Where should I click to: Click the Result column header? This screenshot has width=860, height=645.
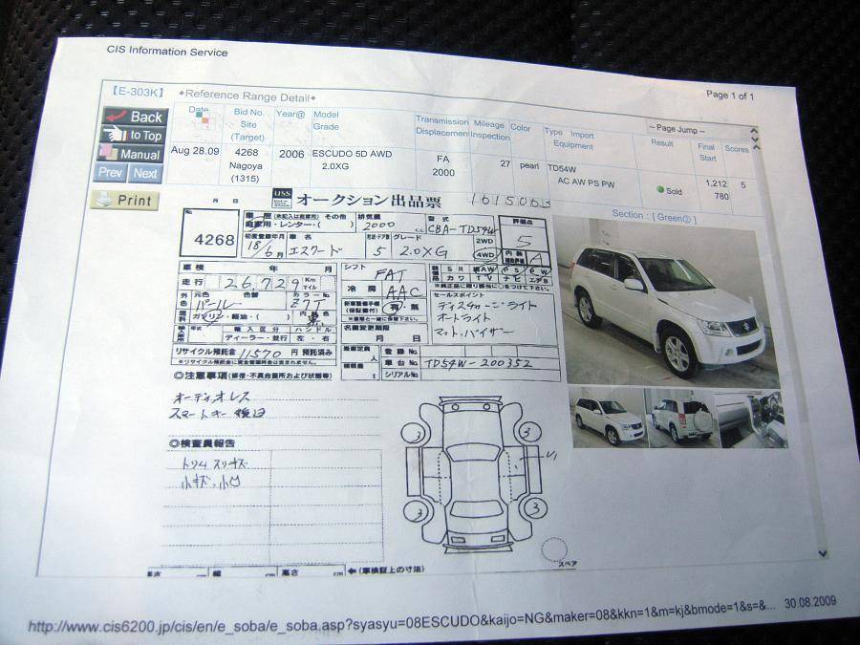coord(661,142)
